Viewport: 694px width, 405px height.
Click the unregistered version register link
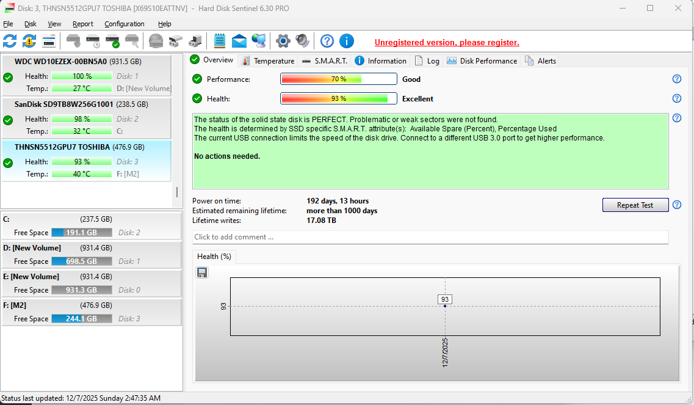pos(447,42)
